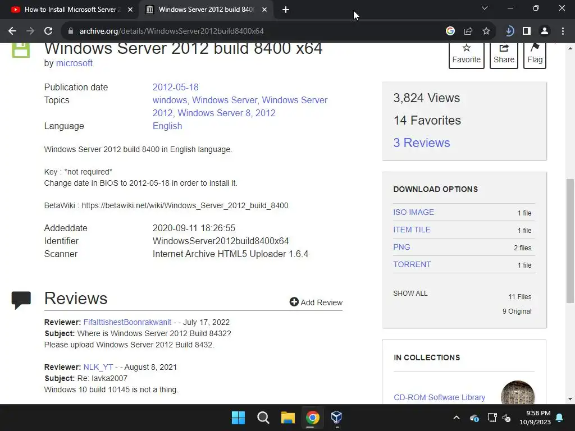Click the '14 Favorites' text

[x=427, y=120]
